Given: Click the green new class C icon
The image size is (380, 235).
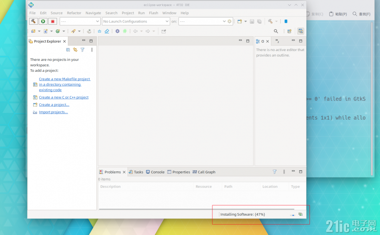Looking at the screenshot, I should pyautogui.click(x=58, y=31).
